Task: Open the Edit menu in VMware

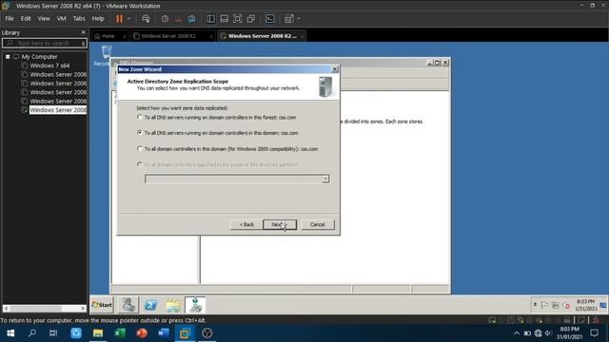Action: click(x=26, y=19)
